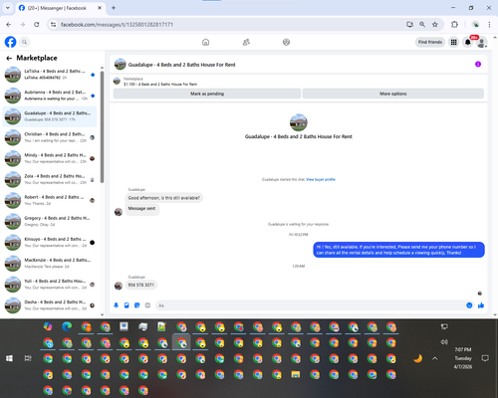Viewport: 498px width, 398px height.
Task: Open the Facebook menu grid icon
Action: point(453,42)
